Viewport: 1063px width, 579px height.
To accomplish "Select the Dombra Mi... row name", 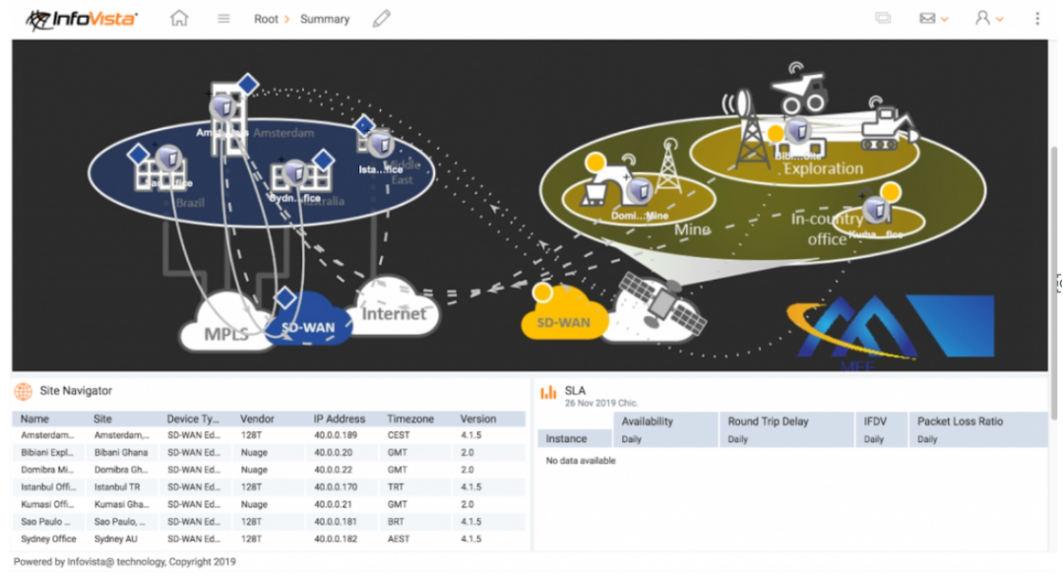I will pos(47,470).
